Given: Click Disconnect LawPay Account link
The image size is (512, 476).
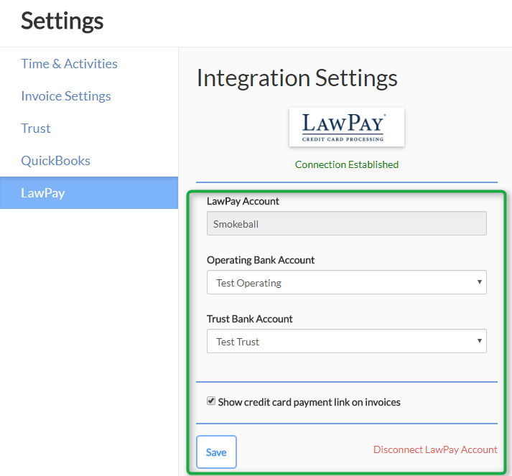Looking at the screenshot, I should (x=435, y=449).
